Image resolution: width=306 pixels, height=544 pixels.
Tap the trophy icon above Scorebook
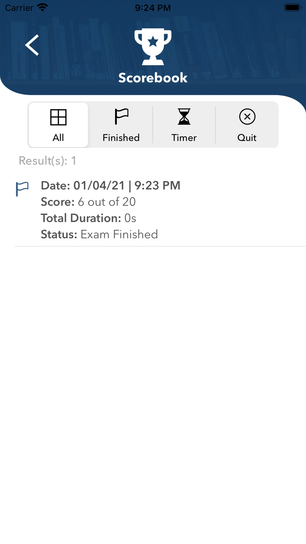153,47
